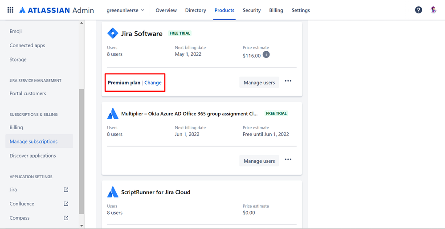
Task: Select the Products tab
Action: point(224,10)
